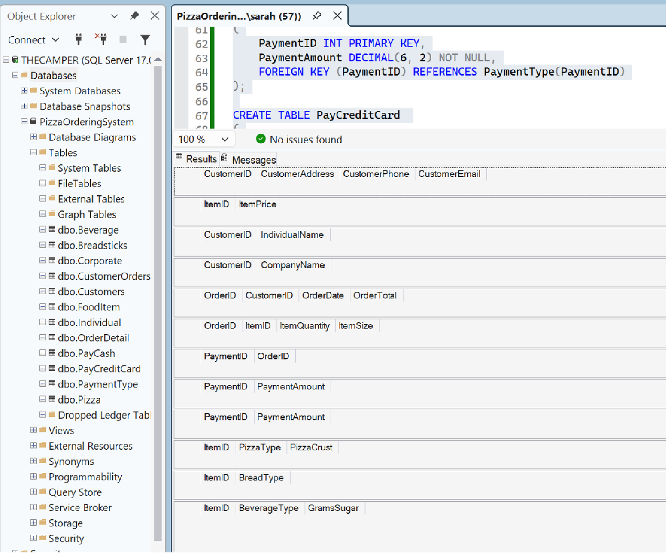Image resolution: width=668 pixels, height=553 pixels.
Task: Click the Disconnect plug icon with red X
Action: (x=101, y=39)
